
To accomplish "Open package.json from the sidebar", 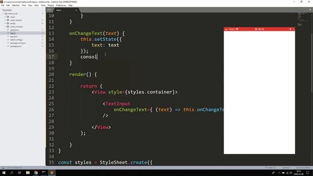I will tap(16, 46).
